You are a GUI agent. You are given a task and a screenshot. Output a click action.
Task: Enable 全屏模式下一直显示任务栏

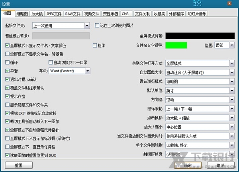7,147
